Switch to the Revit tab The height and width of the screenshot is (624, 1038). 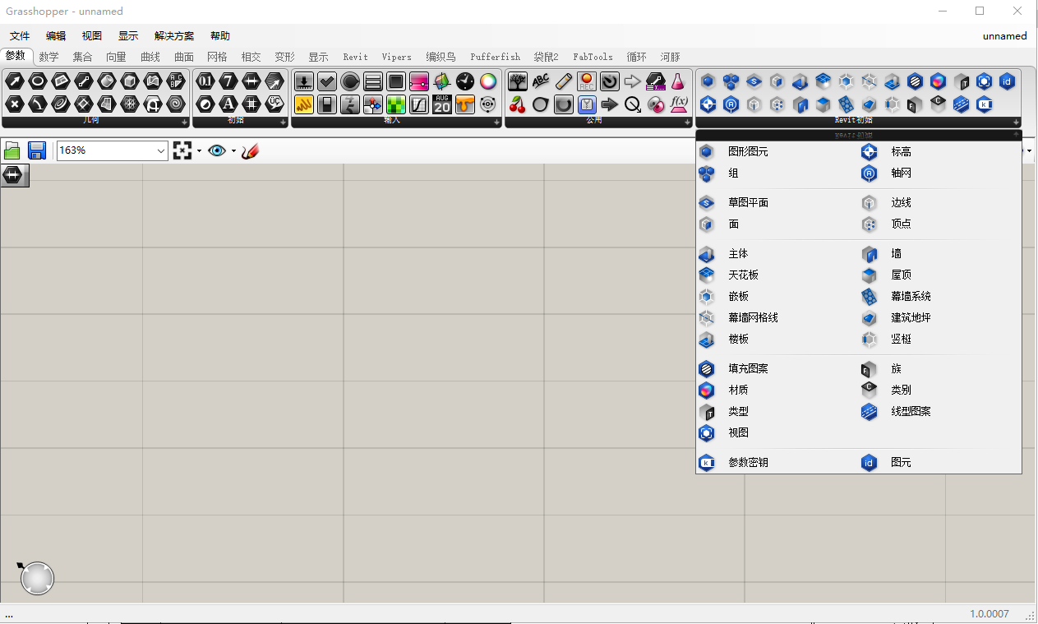pos(356,57)
